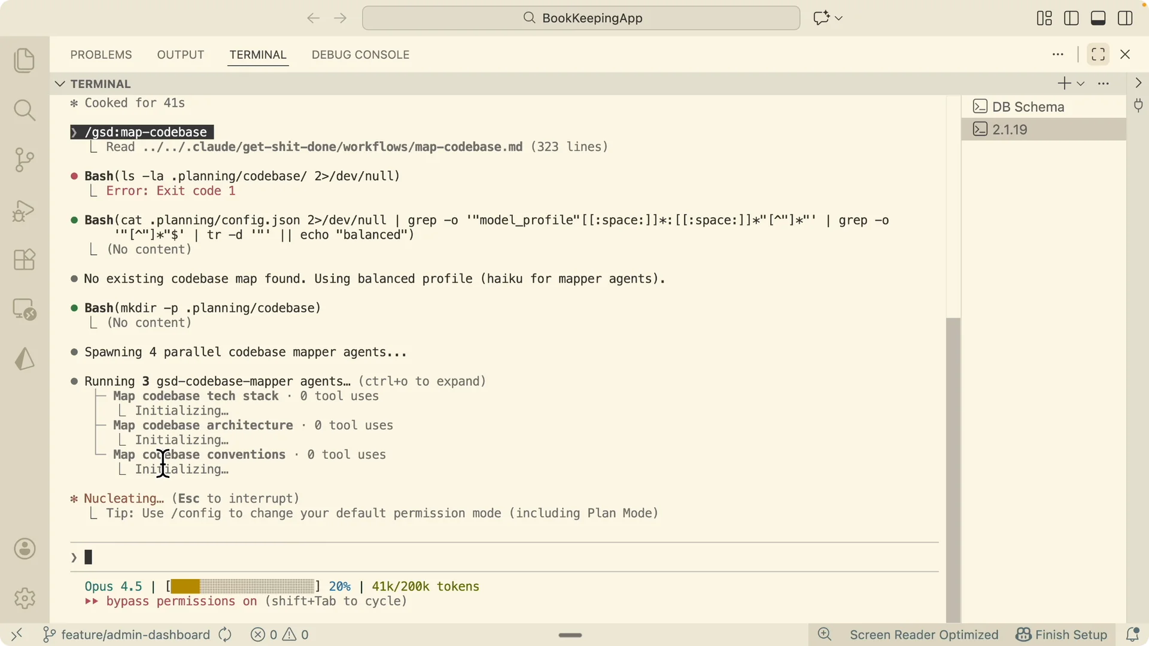Click 'bypass permissions on' text
Viewport: 1149px width, 646px height.
181,601
